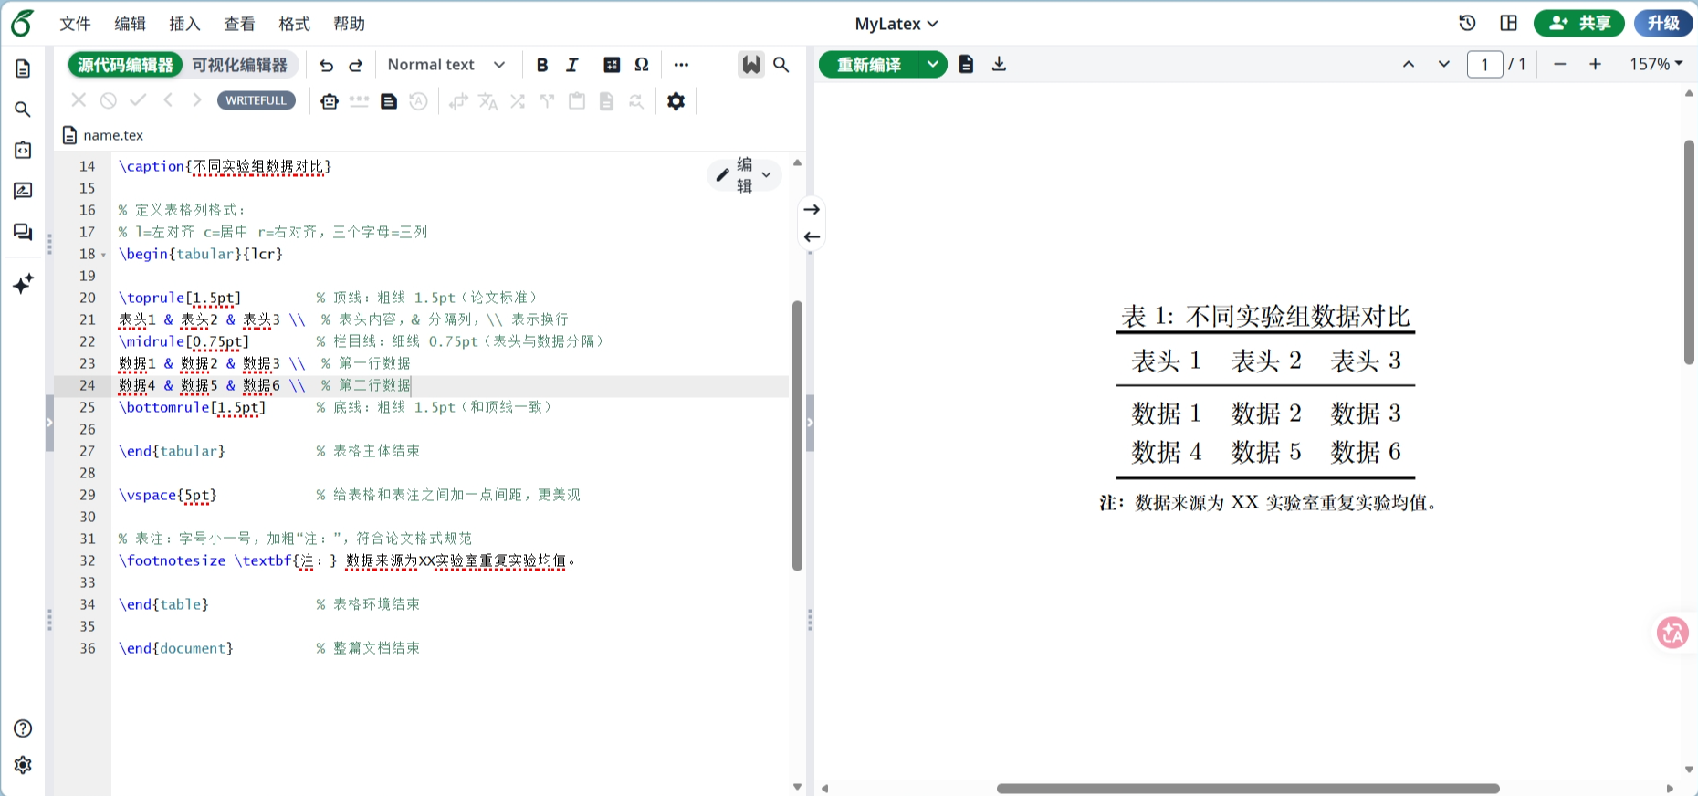
Task: Sync code location to PDF arrow
Action: pos(812,209)
